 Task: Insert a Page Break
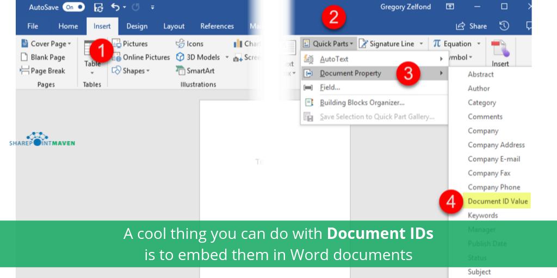pyautogui.click(x=42, y=71)
